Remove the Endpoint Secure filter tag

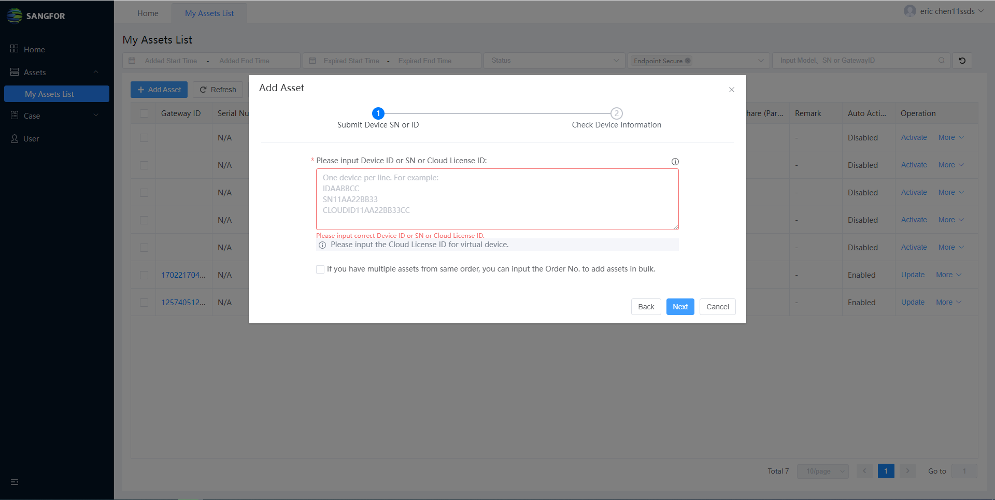tap(688, 61)
